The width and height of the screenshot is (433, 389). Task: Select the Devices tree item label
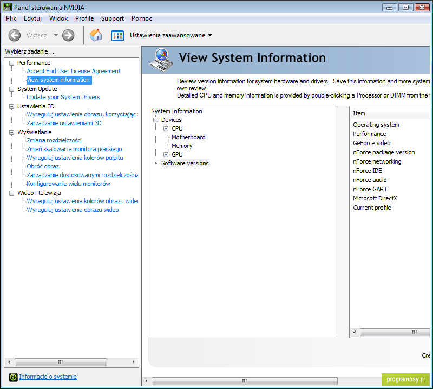171,120
